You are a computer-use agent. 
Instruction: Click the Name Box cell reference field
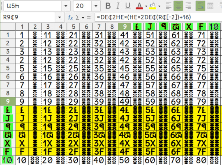[28, 17]
